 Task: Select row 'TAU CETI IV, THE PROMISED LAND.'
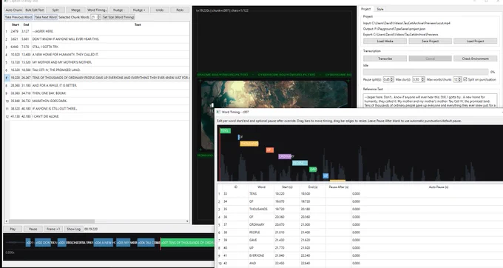[96, 70]
